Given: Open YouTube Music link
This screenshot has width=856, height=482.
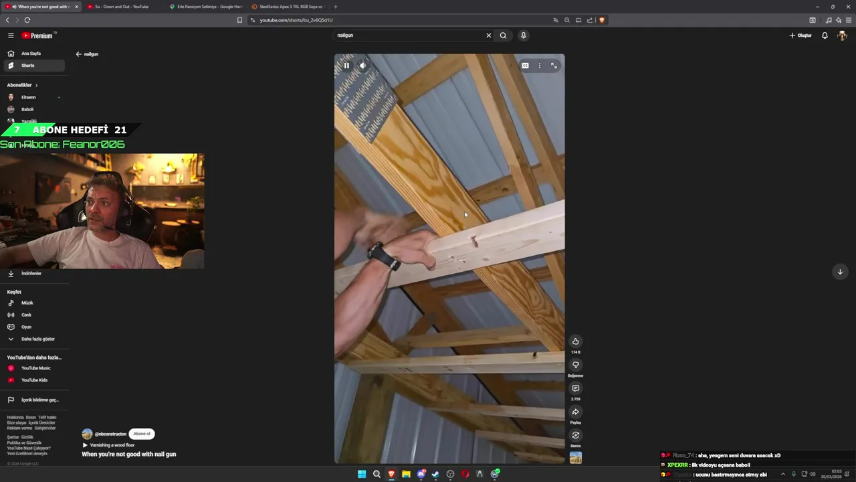Looking at the screenshot, I should [33, 368].
